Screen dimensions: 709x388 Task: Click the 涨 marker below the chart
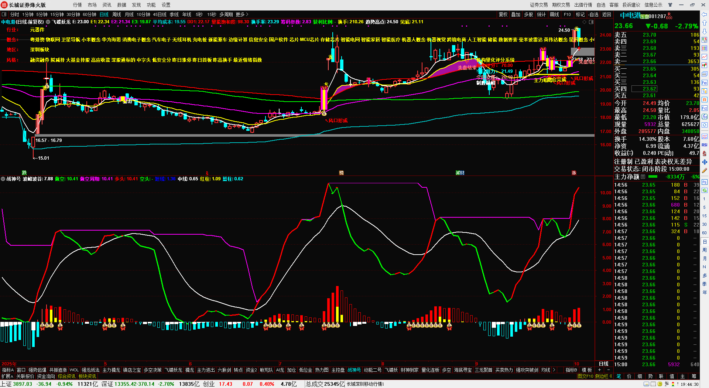point(574,173)
